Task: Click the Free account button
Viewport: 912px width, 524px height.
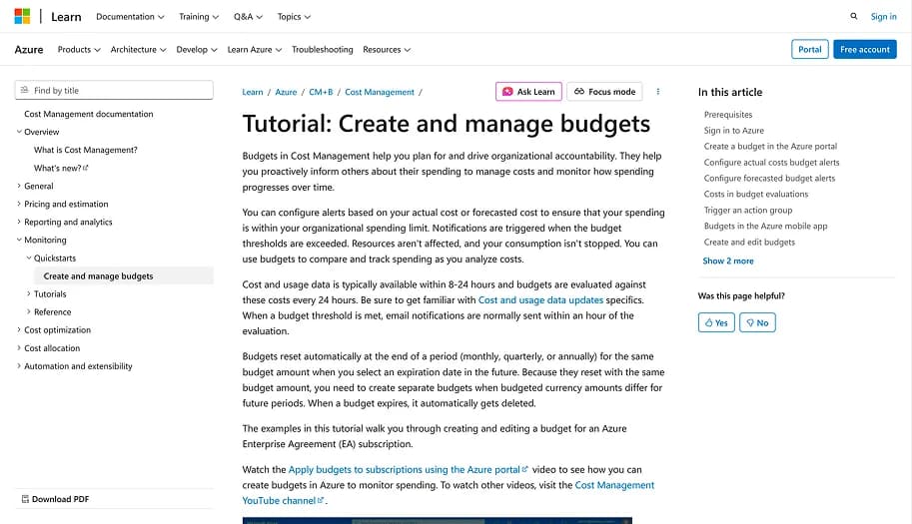Action: coord(864,49)
